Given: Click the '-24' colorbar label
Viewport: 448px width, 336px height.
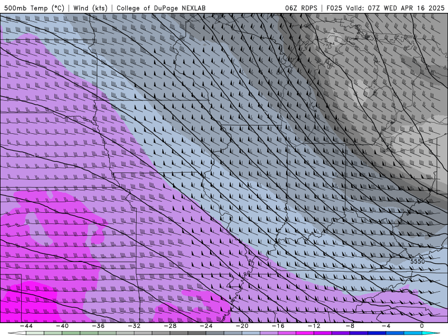Looking at the screenshot, I should [x=206, y=326].
